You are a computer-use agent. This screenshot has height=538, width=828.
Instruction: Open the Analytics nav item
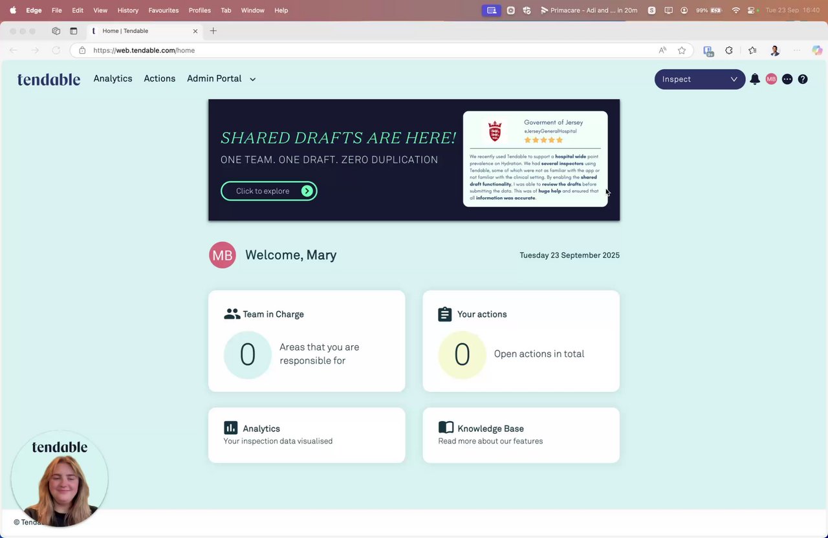click(113, 78)
